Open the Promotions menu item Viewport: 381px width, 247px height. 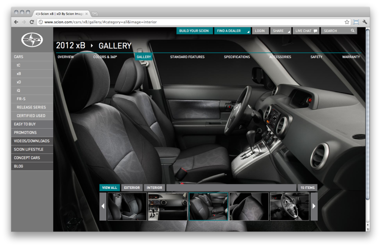tap(32, 133)
